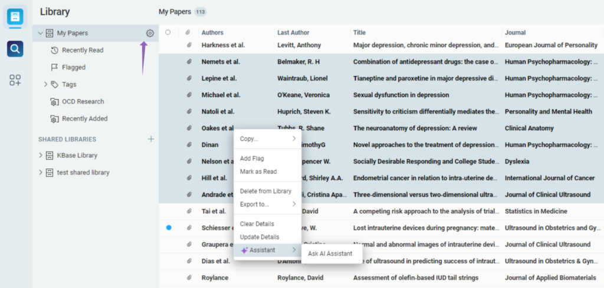Image resolution: width=604 pixels, height=288 pixels.
Task: Open the Library icon in left rail
Action: 15,16
